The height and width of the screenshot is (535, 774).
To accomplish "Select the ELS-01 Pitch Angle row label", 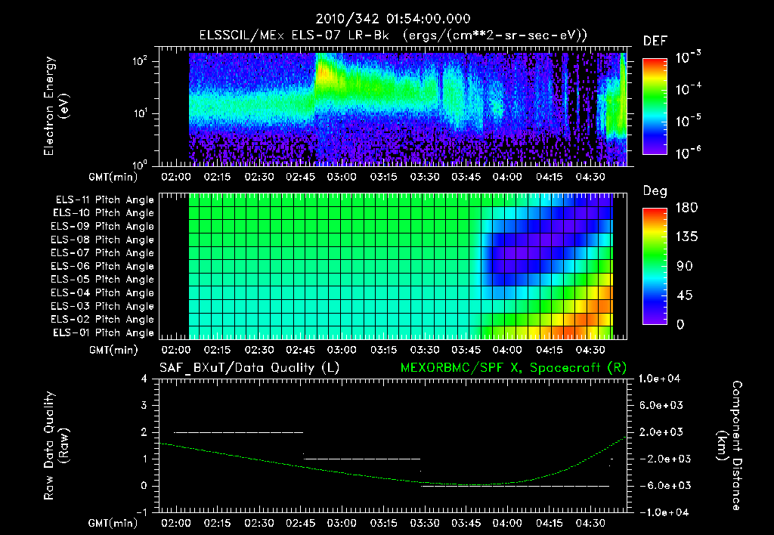I will [104, 332].
